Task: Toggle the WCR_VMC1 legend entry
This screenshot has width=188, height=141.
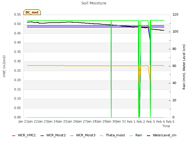Action: (x=24, y=135)
